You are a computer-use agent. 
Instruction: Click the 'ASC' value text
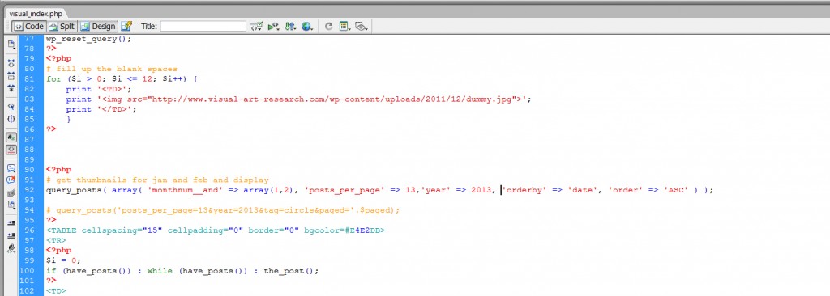click(x=676, y=190)
